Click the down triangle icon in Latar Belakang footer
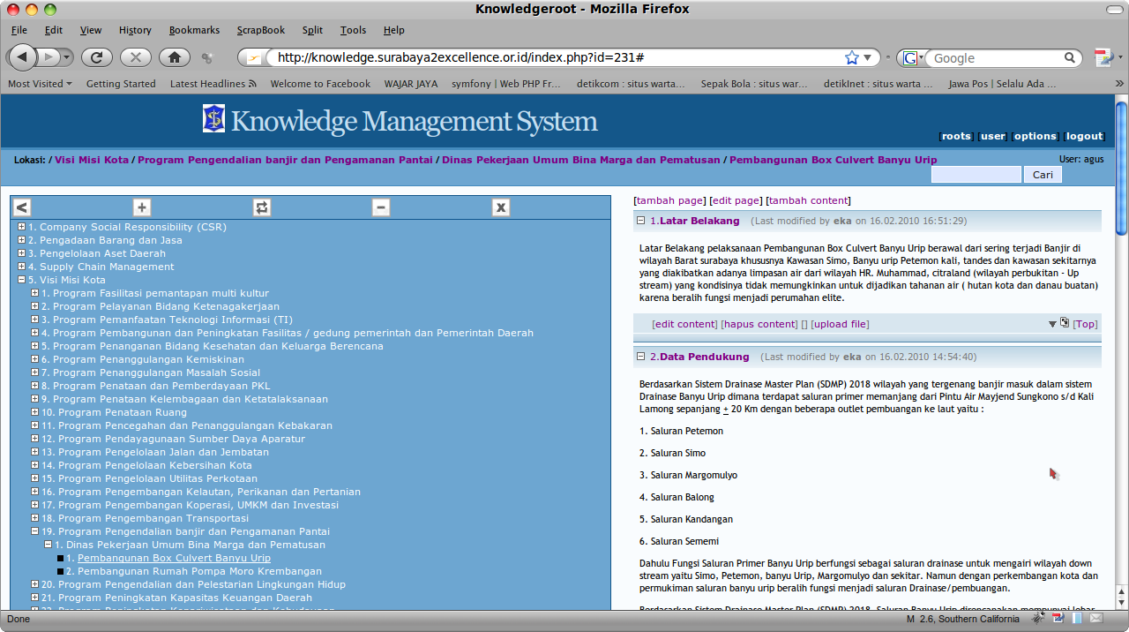The image size is (1129, 632). coord(1052,325)
